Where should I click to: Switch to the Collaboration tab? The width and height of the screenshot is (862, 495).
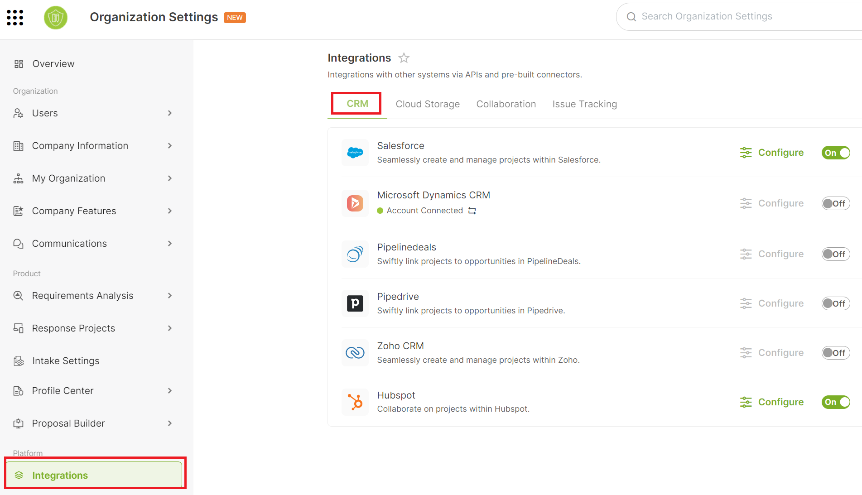coord(506,104)
